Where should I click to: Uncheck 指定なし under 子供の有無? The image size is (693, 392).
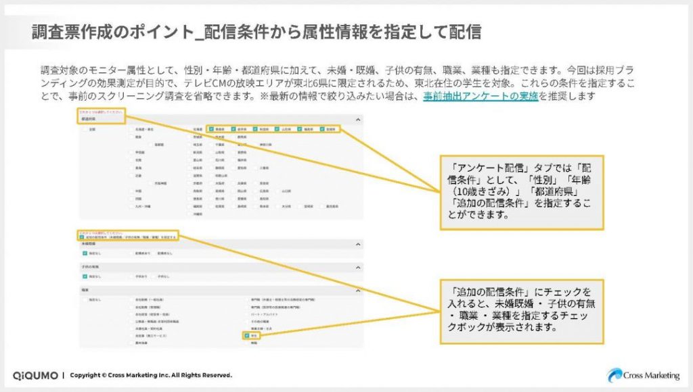(85, 276)
